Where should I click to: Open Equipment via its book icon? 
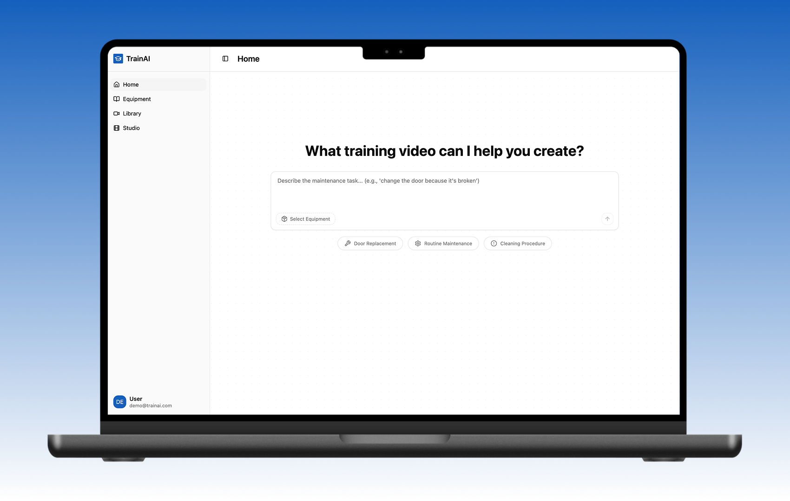117,99
